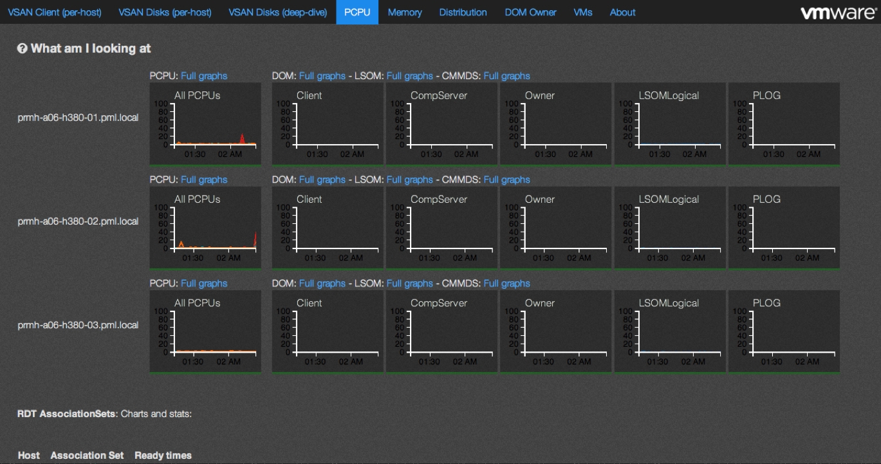
Task: Click LSOMLogical chart for host h380-03
Action: 670,331
